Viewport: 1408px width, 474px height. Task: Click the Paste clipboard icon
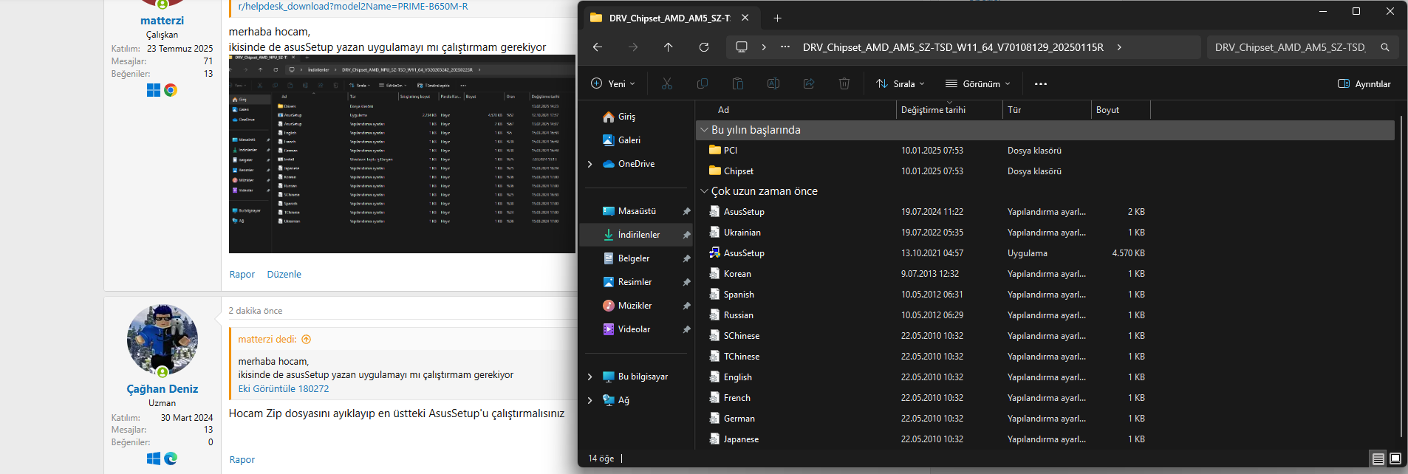point(738,83)
